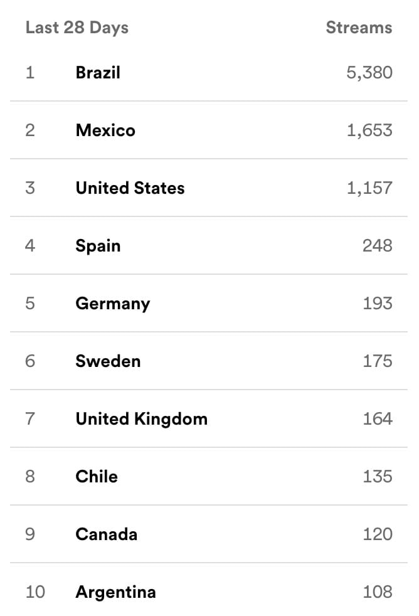Screen dimensions: 419x616
Task: Click the Brazil country name
Action: coord(98,73)
